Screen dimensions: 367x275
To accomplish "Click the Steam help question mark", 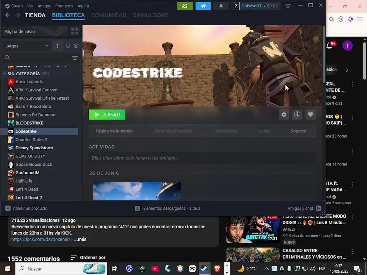I will 235,6.
